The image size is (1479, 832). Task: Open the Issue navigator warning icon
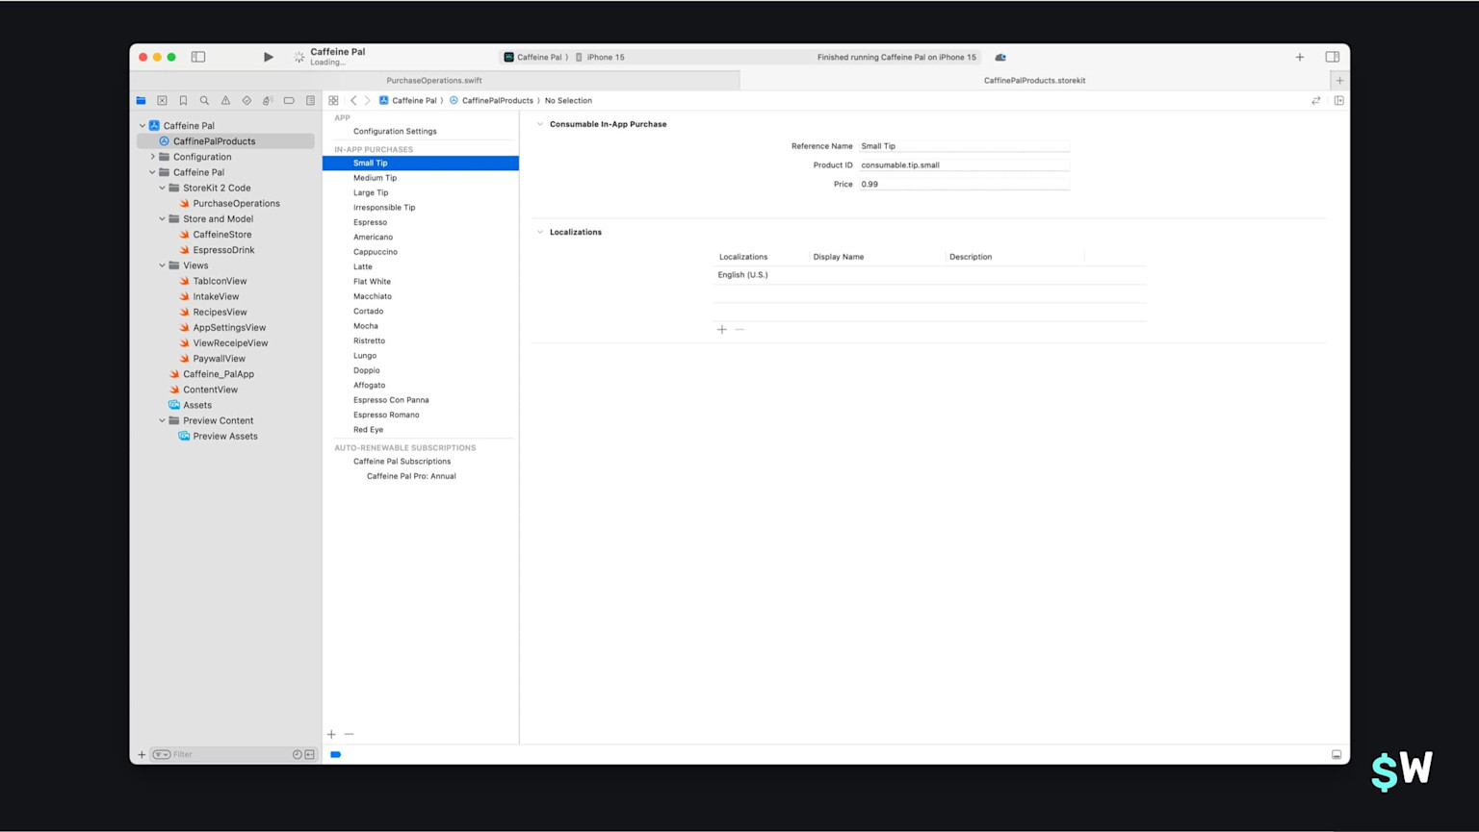(225, 100)
